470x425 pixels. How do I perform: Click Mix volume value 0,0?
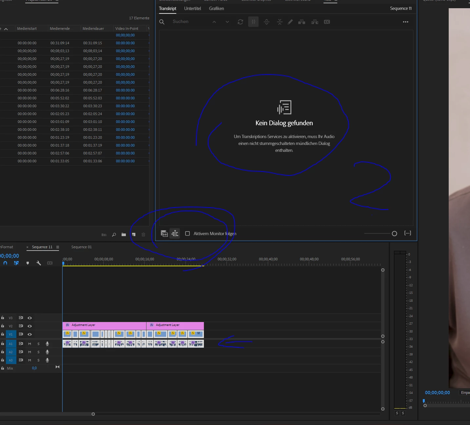pyautogui.click(x=34, y=368)
